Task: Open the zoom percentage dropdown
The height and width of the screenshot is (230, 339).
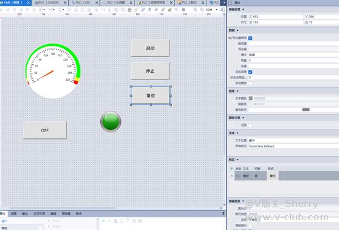Action: click(x=217, y=10)
